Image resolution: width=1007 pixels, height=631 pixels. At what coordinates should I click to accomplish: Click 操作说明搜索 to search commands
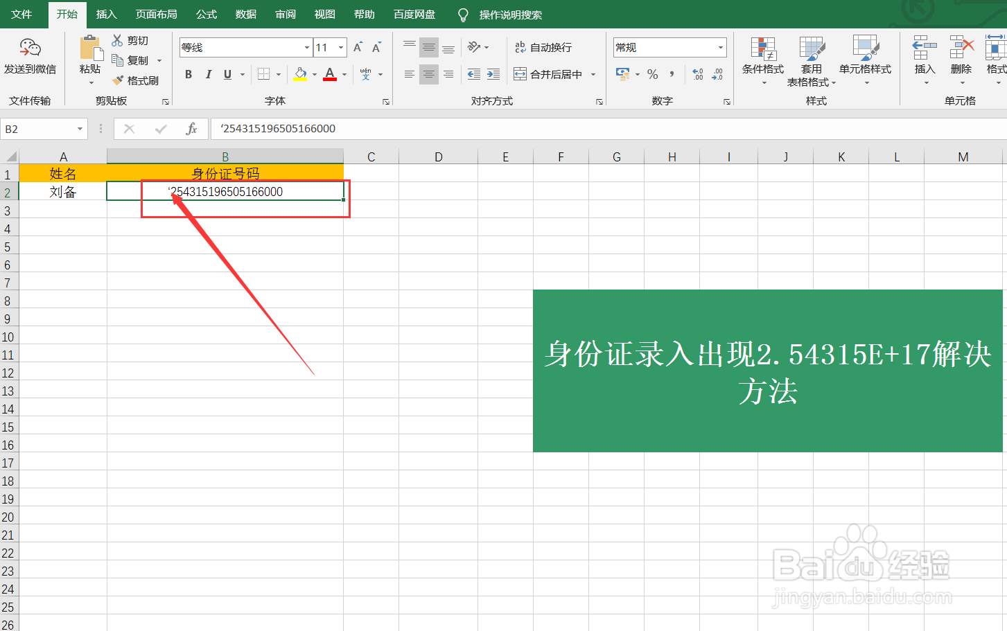point(509,14)
